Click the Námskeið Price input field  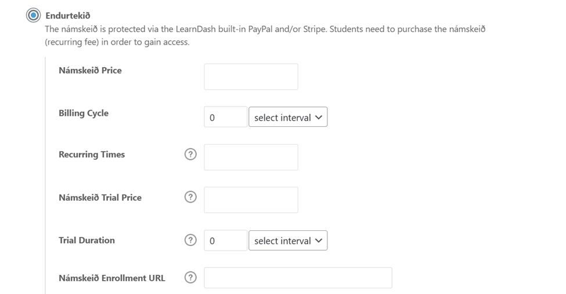click(x=251, y=77)
